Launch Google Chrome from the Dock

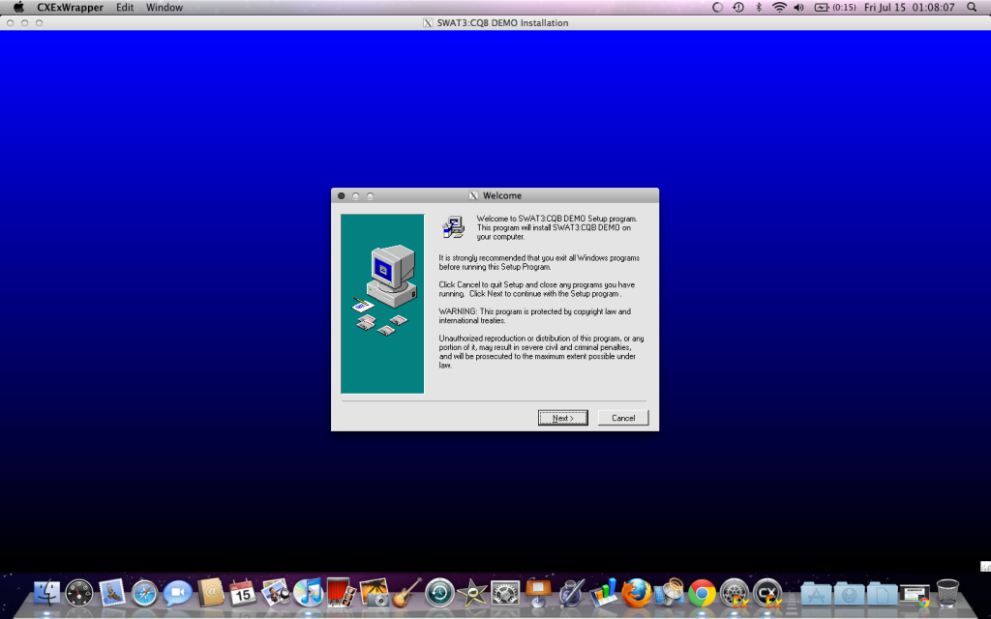703,594
